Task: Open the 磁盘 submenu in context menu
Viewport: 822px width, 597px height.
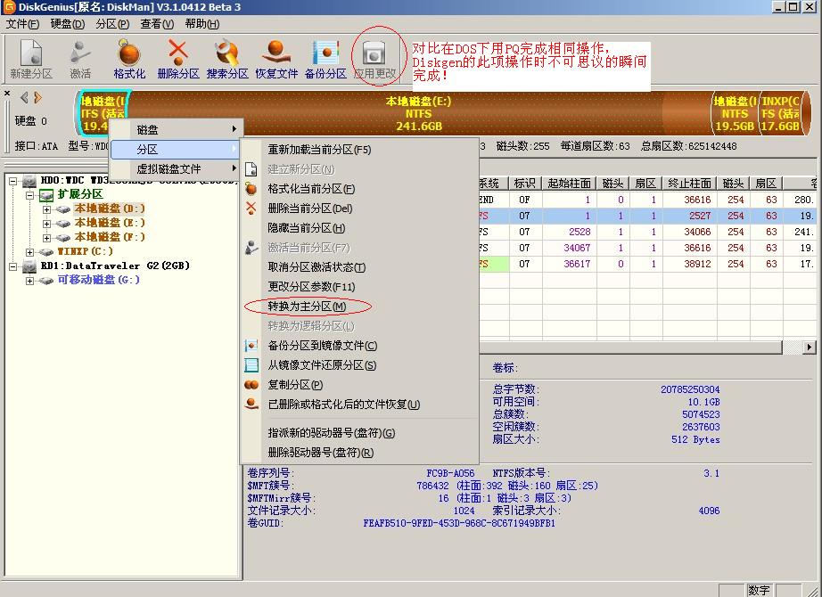Action: (x=175, y=129)
